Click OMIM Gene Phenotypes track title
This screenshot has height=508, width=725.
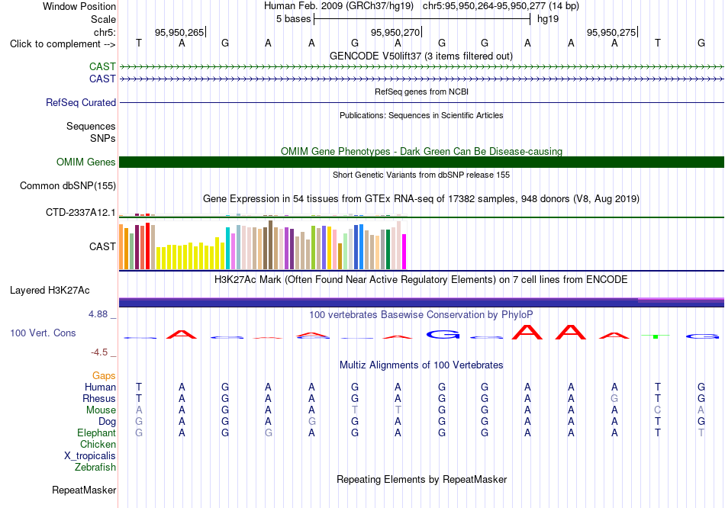(421, 151)
